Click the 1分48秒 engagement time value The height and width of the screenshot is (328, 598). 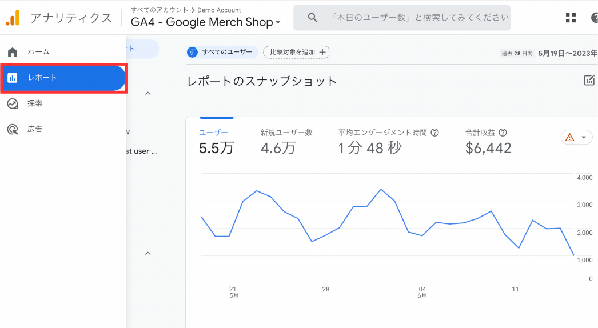tap(370, 148)
